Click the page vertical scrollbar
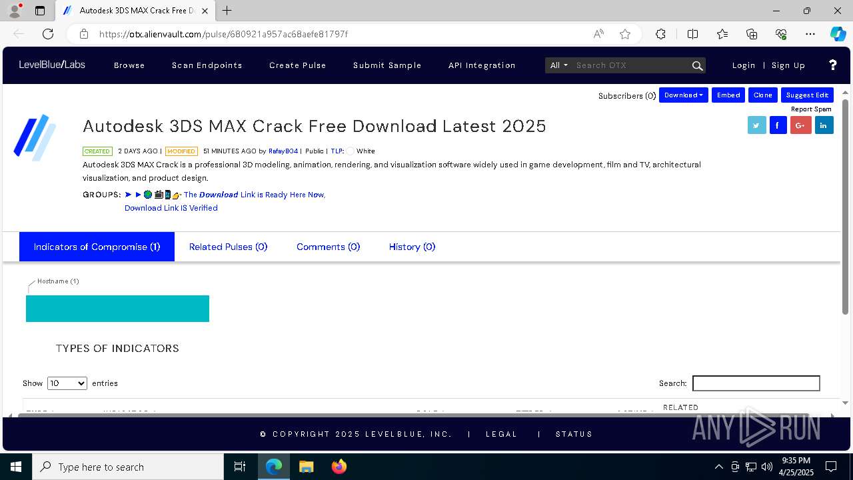This screenshot has height=480, width=853. (845, 207)
